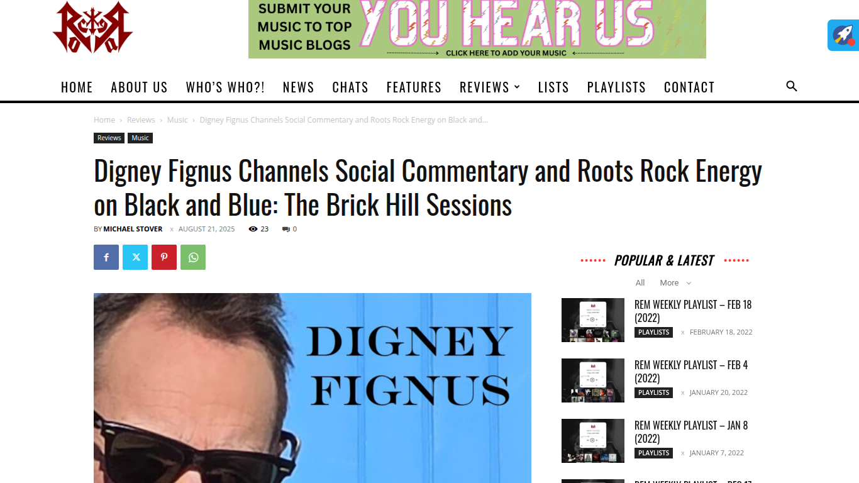Image resolution: width=859 pixels, height=483 pixels.
Task: Open REM Weekly Playlist Feb 18 thumbnail
Action: tap(593, 320)
